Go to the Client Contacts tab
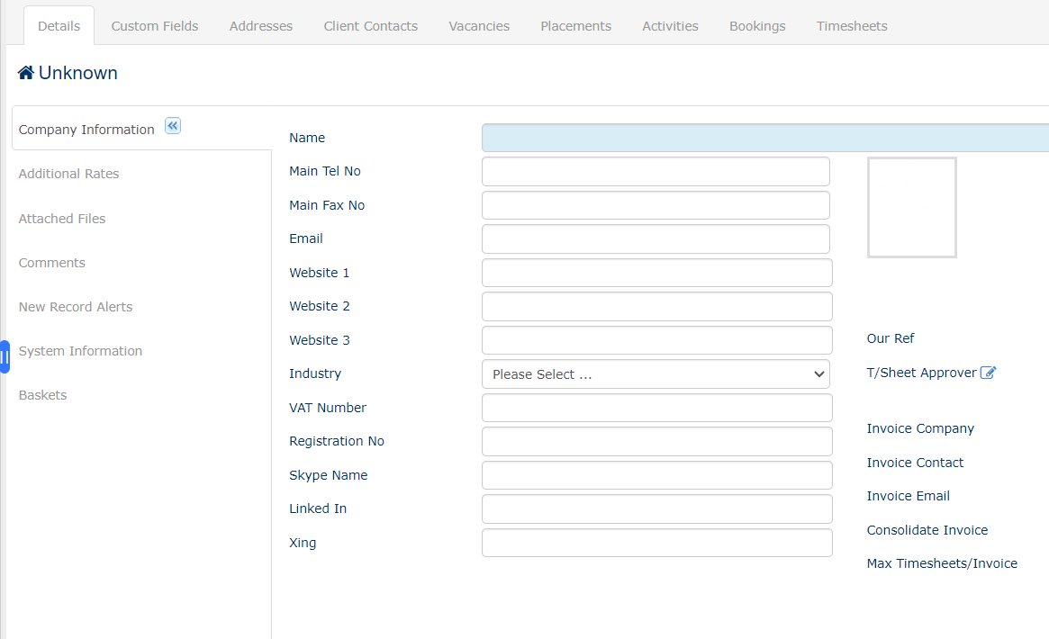 370,26
